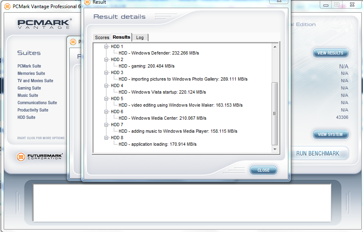This screenshot has width=363, height=232.
Task: Choose Gaming Suite in the list
Action: point(29,88)
